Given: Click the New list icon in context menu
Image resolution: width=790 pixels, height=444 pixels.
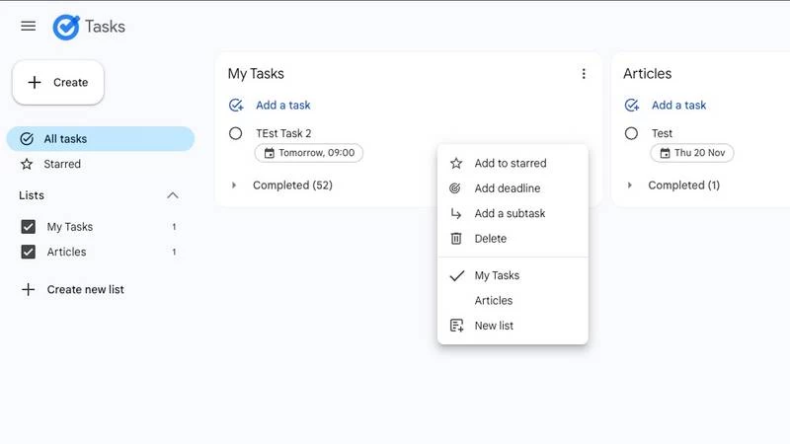Looking at the screenshot, I should pyautogui.click(x=456, y=326).
